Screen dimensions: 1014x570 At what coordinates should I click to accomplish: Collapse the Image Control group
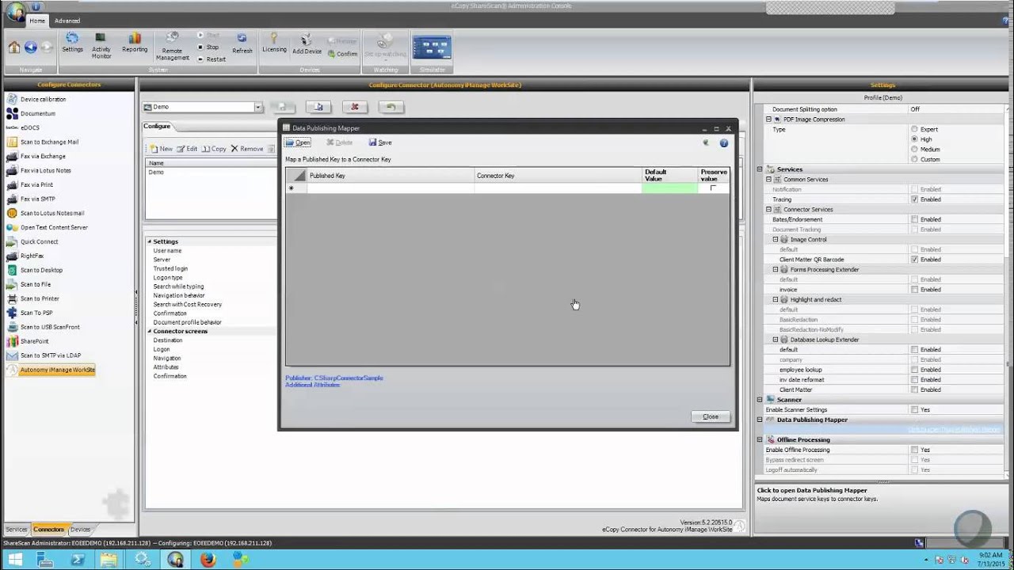tap(776, 239)
